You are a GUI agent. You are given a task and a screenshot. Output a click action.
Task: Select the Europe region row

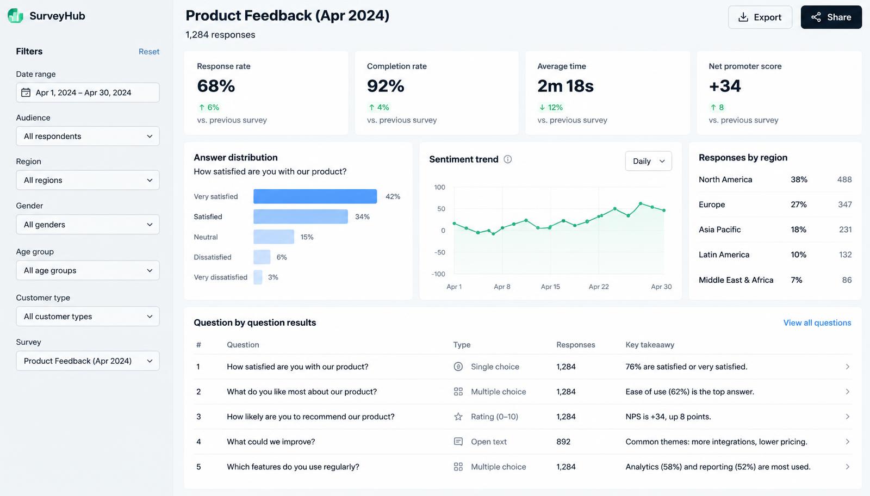[x=775, y=204]
